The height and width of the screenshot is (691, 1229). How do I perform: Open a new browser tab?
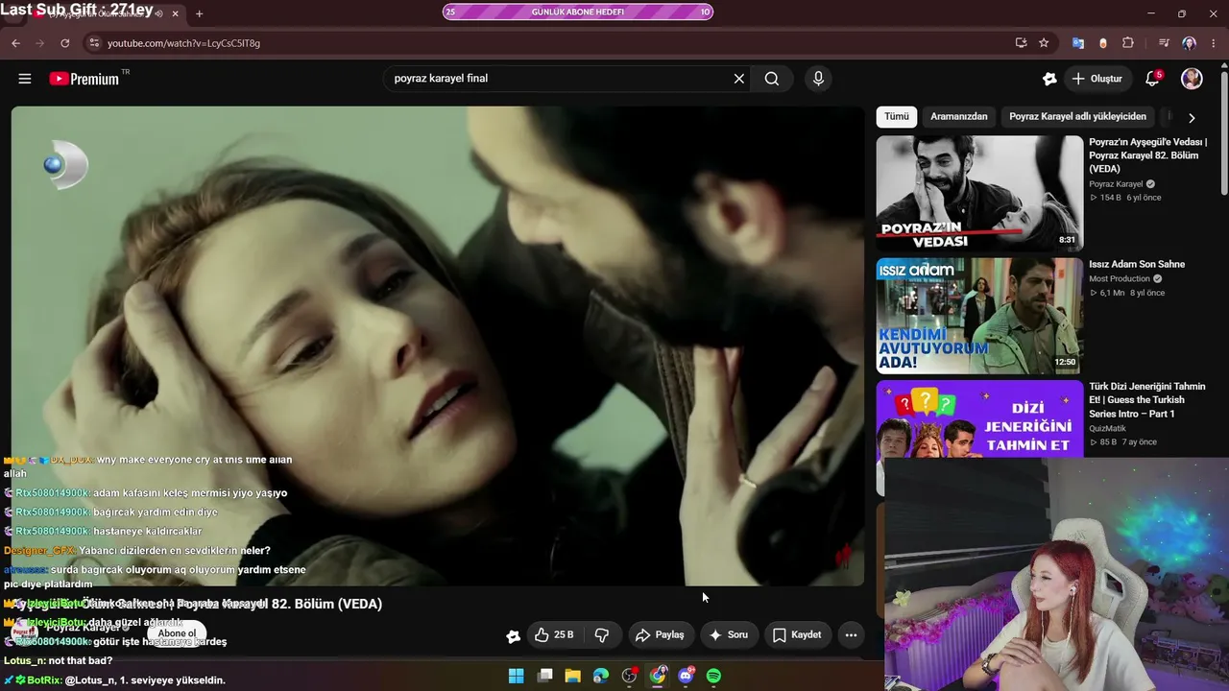[200, 13]
